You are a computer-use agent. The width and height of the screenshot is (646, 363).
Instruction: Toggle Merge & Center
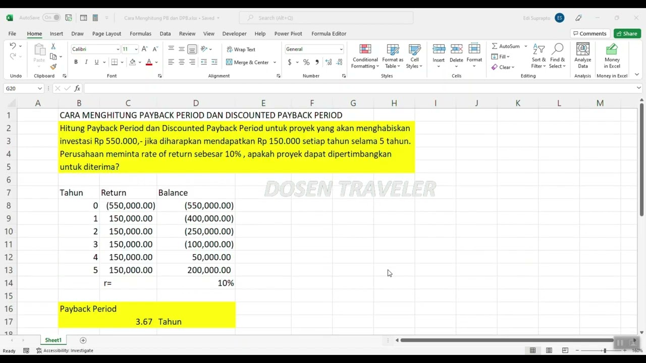click(x=247, y=62)
